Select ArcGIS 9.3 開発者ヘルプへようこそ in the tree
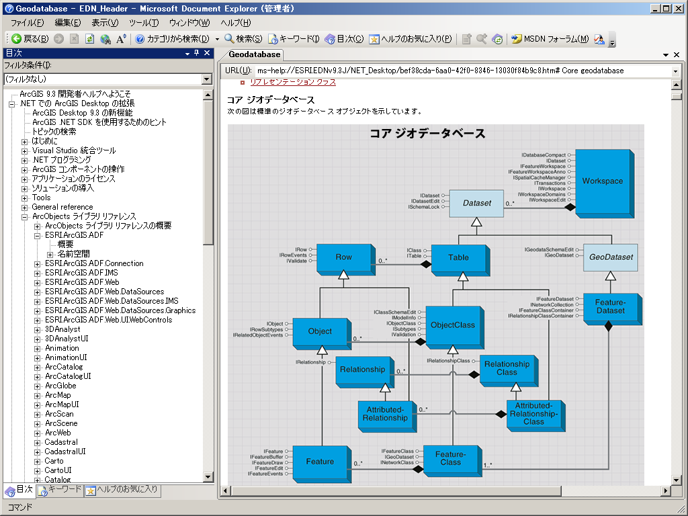 point(75,94)
